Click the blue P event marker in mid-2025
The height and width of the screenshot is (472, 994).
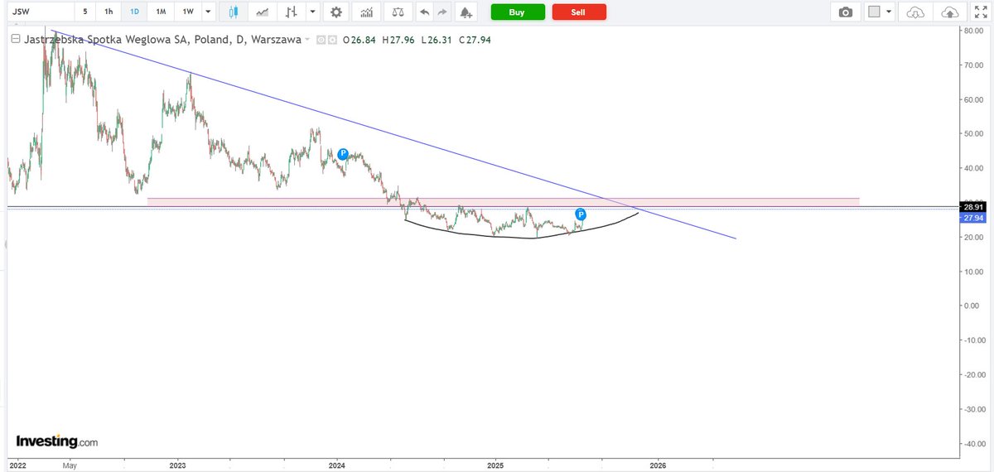coord(581,214)
